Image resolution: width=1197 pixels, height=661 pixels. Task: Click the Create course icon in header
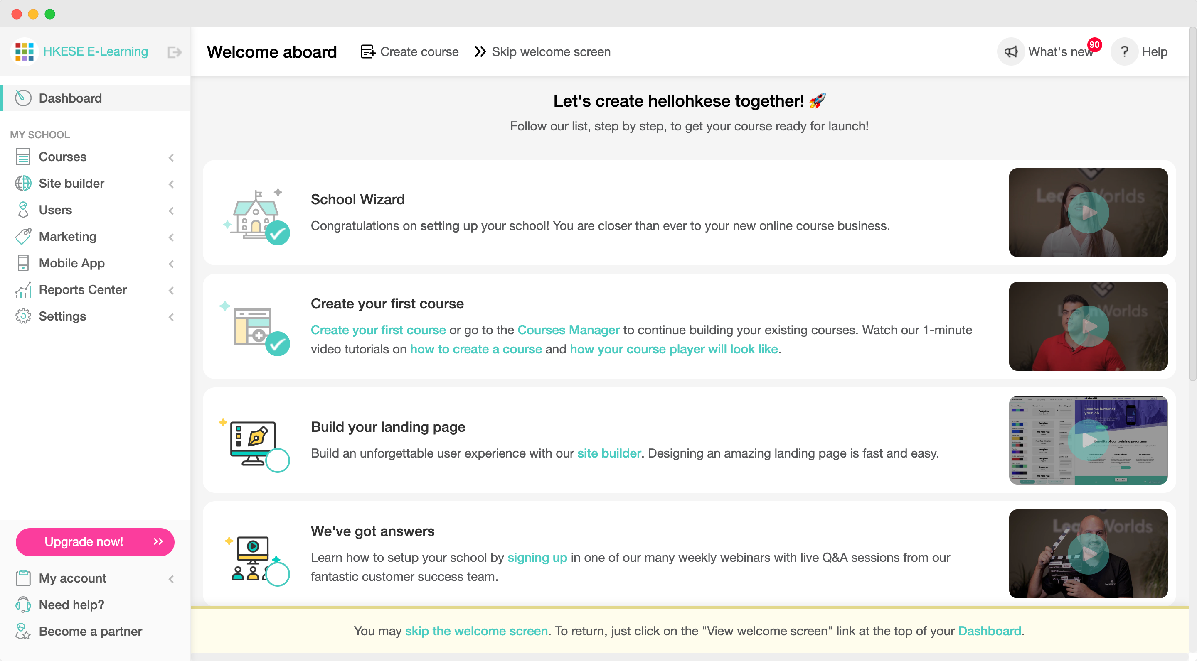click(367, 51)
